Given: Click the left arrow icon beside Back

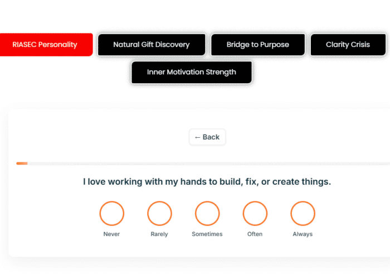Looking at the screenshot, I should 197,137.
